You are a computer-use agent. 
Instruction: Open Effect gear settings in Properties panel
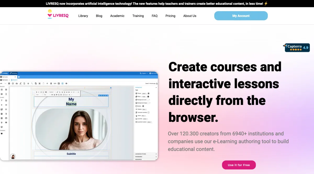pyautogui.click(x=148, y=97)
